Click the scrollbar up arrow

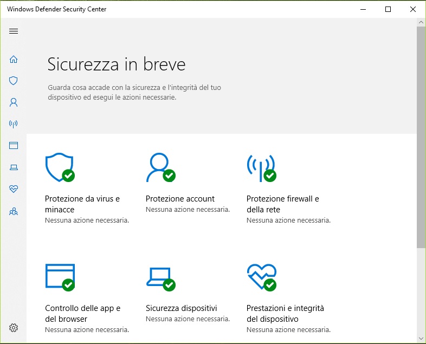(421, 22)
